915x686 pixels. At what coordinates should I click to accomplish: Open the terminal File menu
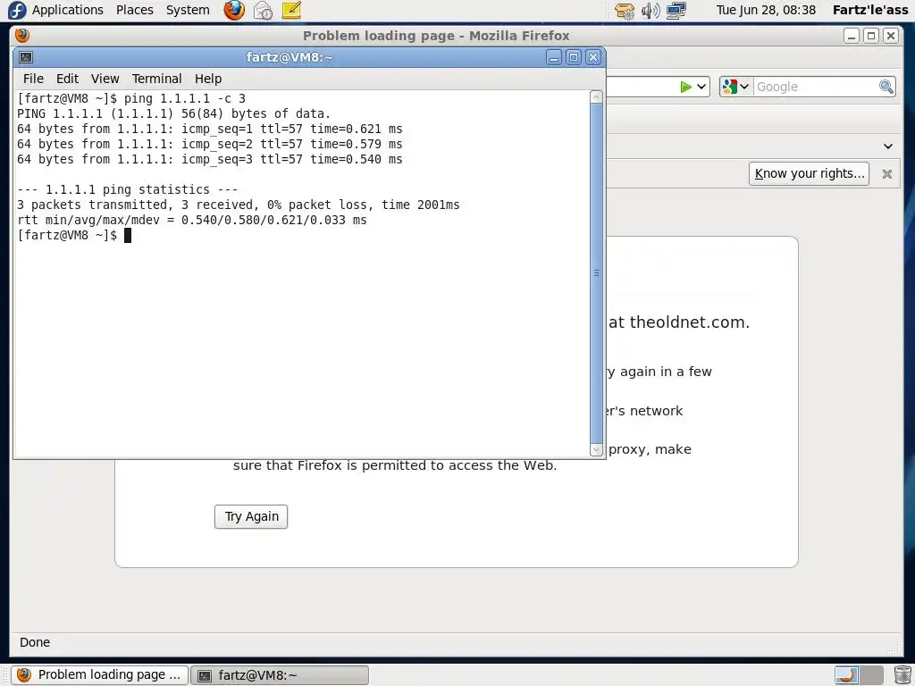click(x=33, y=79)
